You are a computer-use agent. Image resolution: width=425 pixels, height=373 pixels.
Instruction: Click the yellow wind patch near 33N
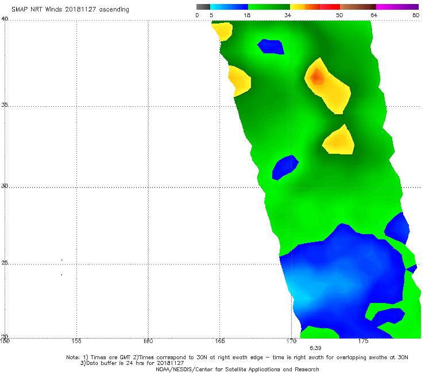point(339,141)
